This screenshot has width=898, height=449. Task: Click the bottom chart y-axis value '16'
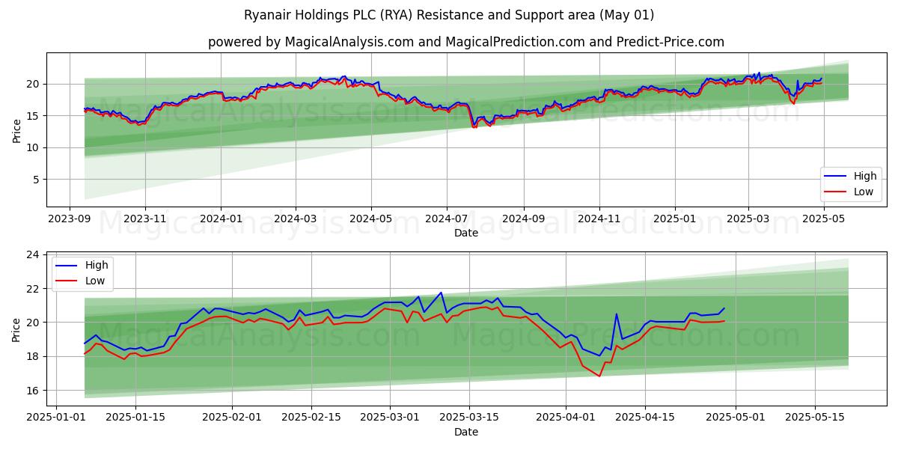[34, 391]
